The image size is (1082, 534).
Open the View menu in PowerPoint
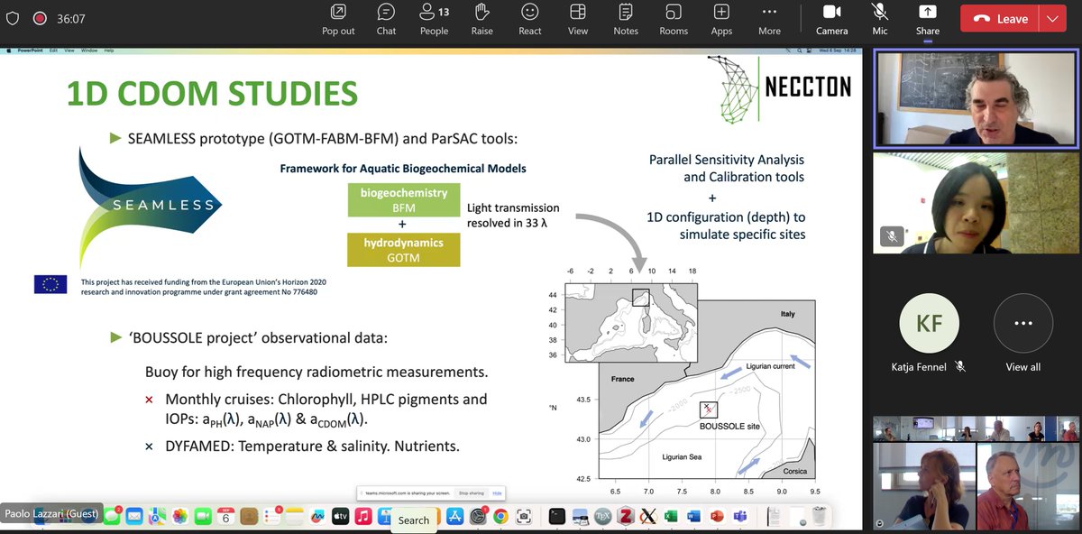coord(69,51)
